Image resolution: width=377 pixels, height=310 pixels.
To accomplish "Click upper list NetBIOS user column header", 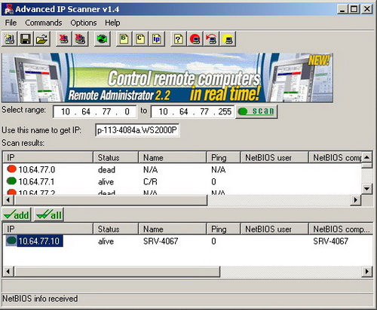I will coord(274,157).
